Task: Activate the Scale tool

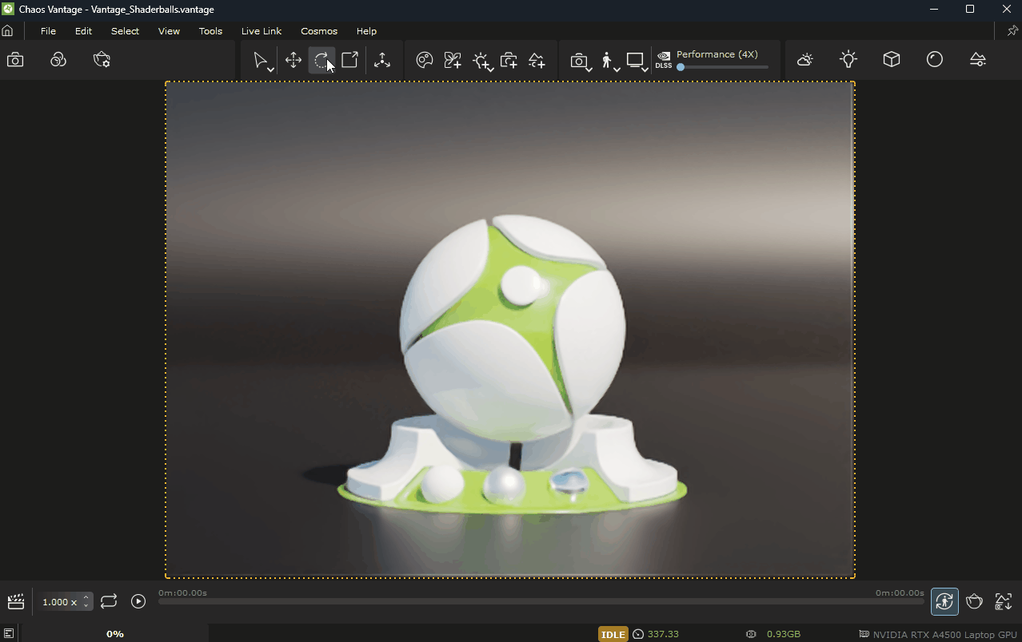Action: tap(349, 60)
